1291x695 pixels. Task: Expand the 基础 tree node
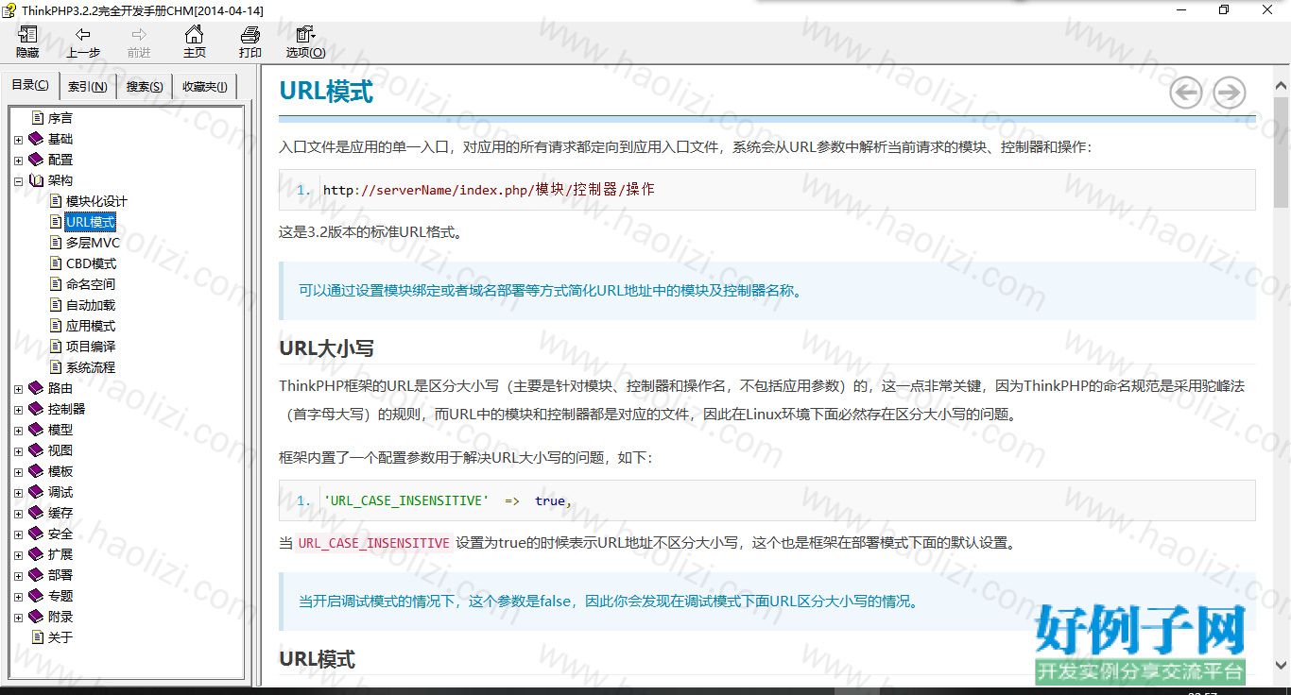coord(19,140)
